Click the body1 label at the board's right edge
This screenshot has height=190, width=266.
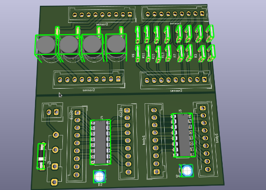(217, 138)
